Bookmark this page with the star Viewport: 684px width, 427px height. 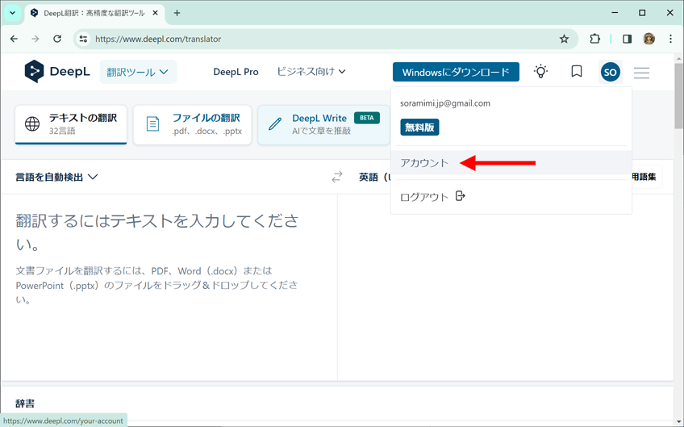pyautogui.click(x=564, y=39)
